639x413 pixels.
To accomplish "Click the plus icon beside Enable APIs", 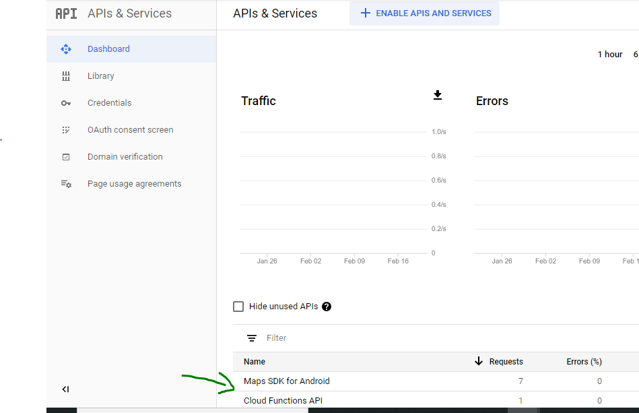I will [366, 13].
